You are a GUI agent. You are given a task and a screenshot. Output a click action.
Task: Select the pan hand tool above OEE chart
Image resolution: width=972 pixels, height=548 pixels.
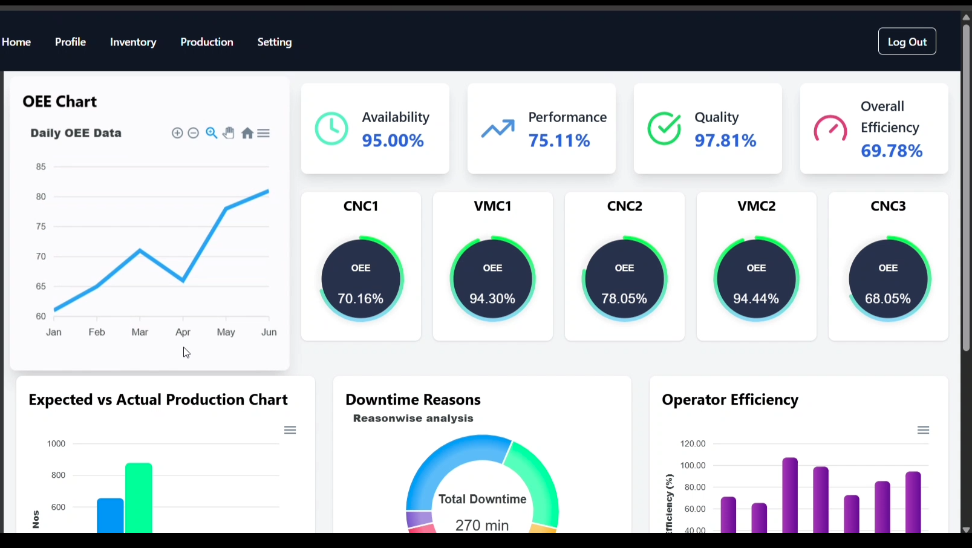click(229, 133)
